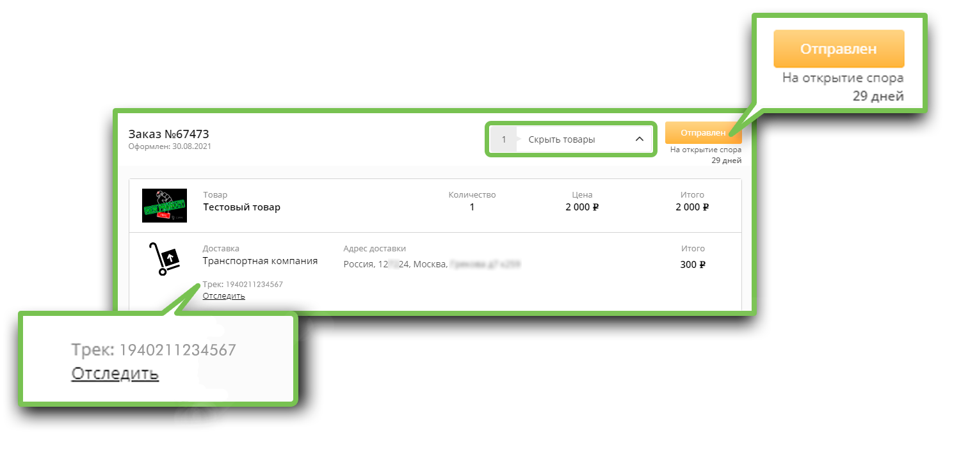The image size is (977, 463).
Task: Open the Тестовый товар product thumbnail
Action: [165, 205]
